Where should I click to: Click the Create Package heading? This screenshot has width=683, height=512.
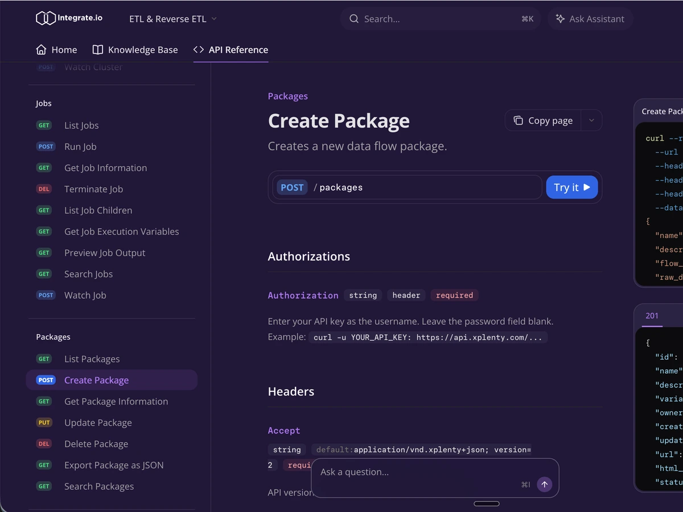[339, 121]
